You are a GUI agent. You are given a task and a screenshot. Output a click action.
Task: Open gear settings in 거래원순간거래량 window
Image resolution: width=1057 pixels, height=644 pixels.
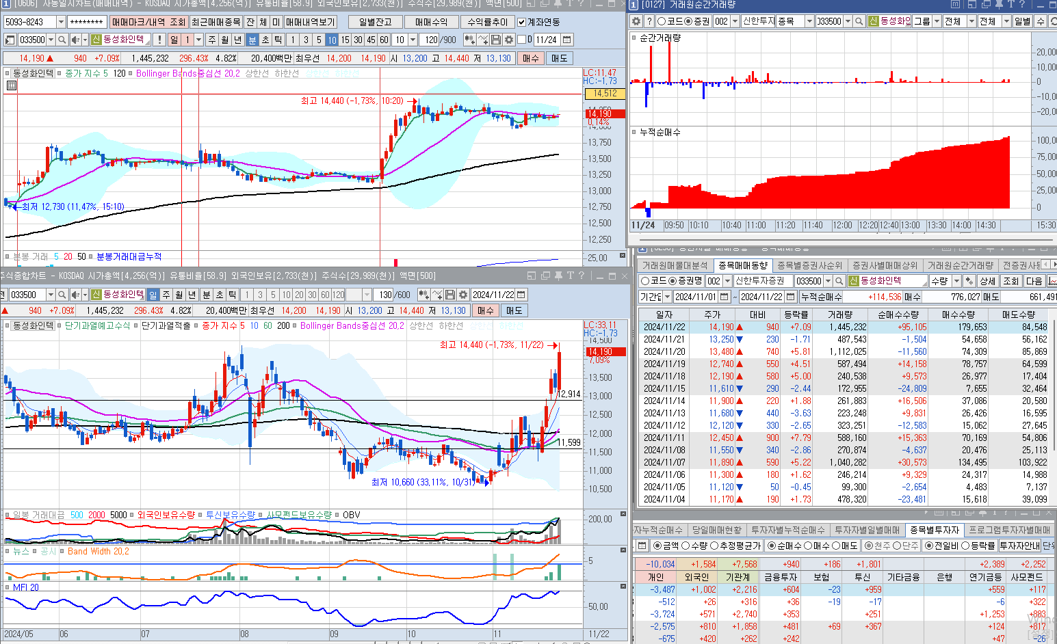(636, 21)
